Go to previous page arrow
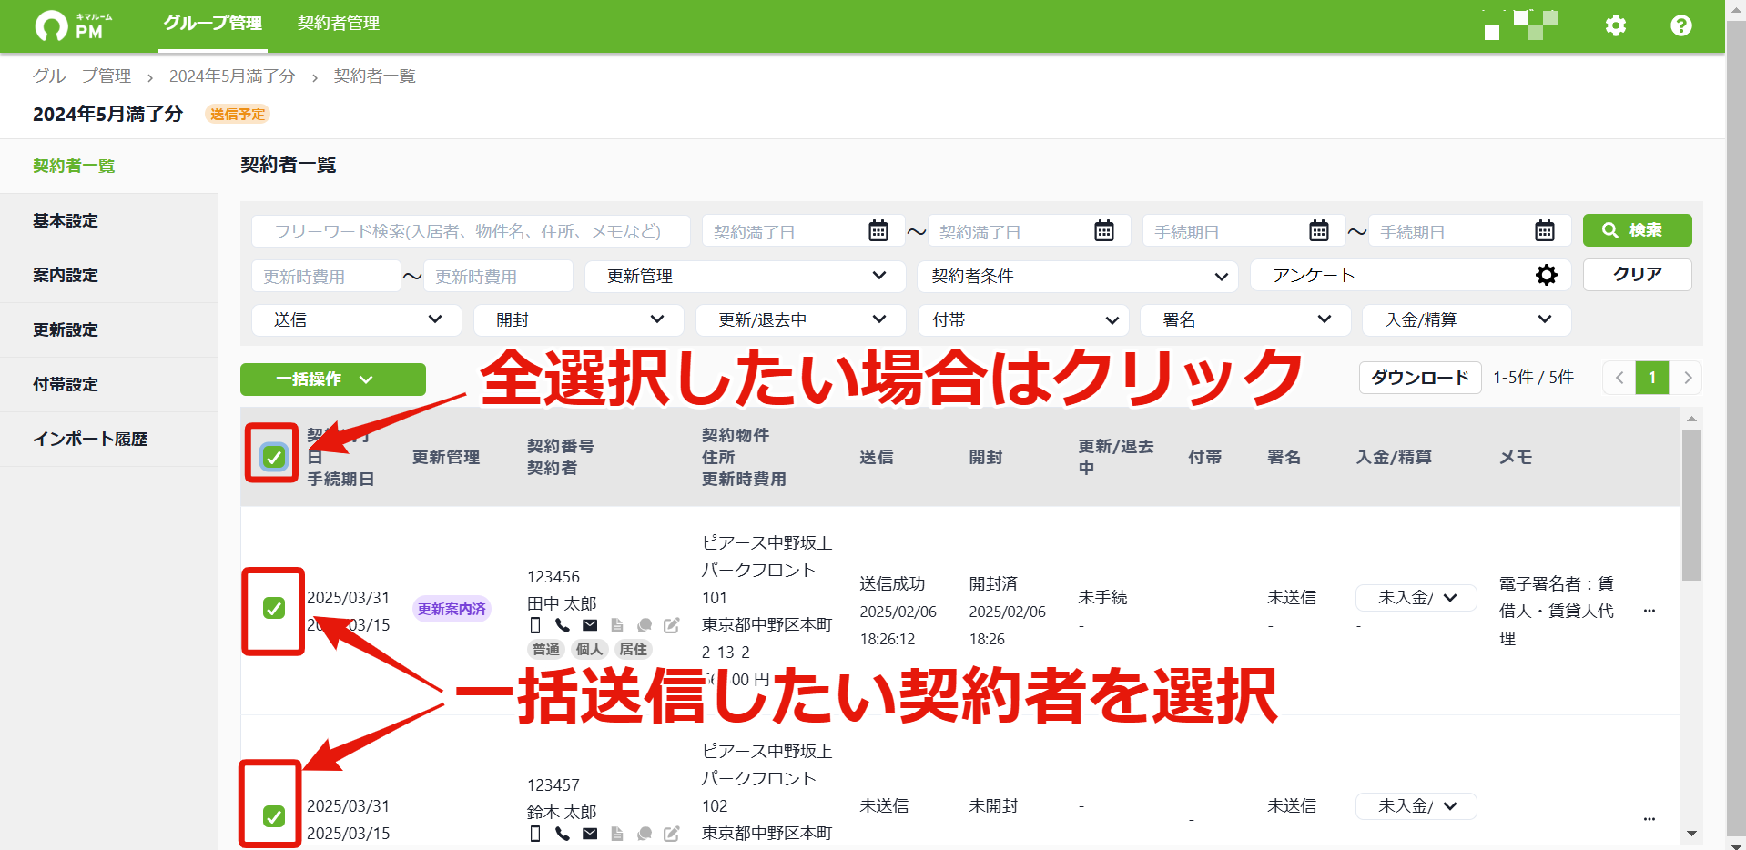Viewport: 1746px width, 850px height. click(1619, 378)
